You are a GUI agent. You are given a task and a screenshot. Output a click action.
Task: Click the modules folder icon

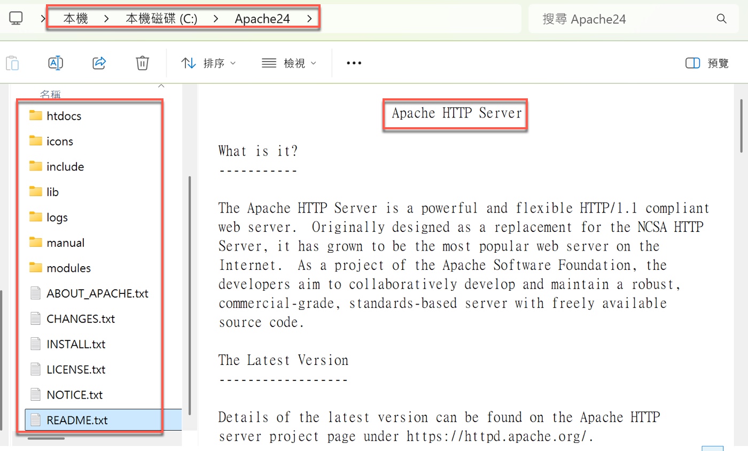(36, 268)
